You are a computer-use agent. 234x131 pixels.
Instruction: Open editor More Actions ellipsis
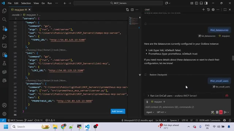[137, 10]
